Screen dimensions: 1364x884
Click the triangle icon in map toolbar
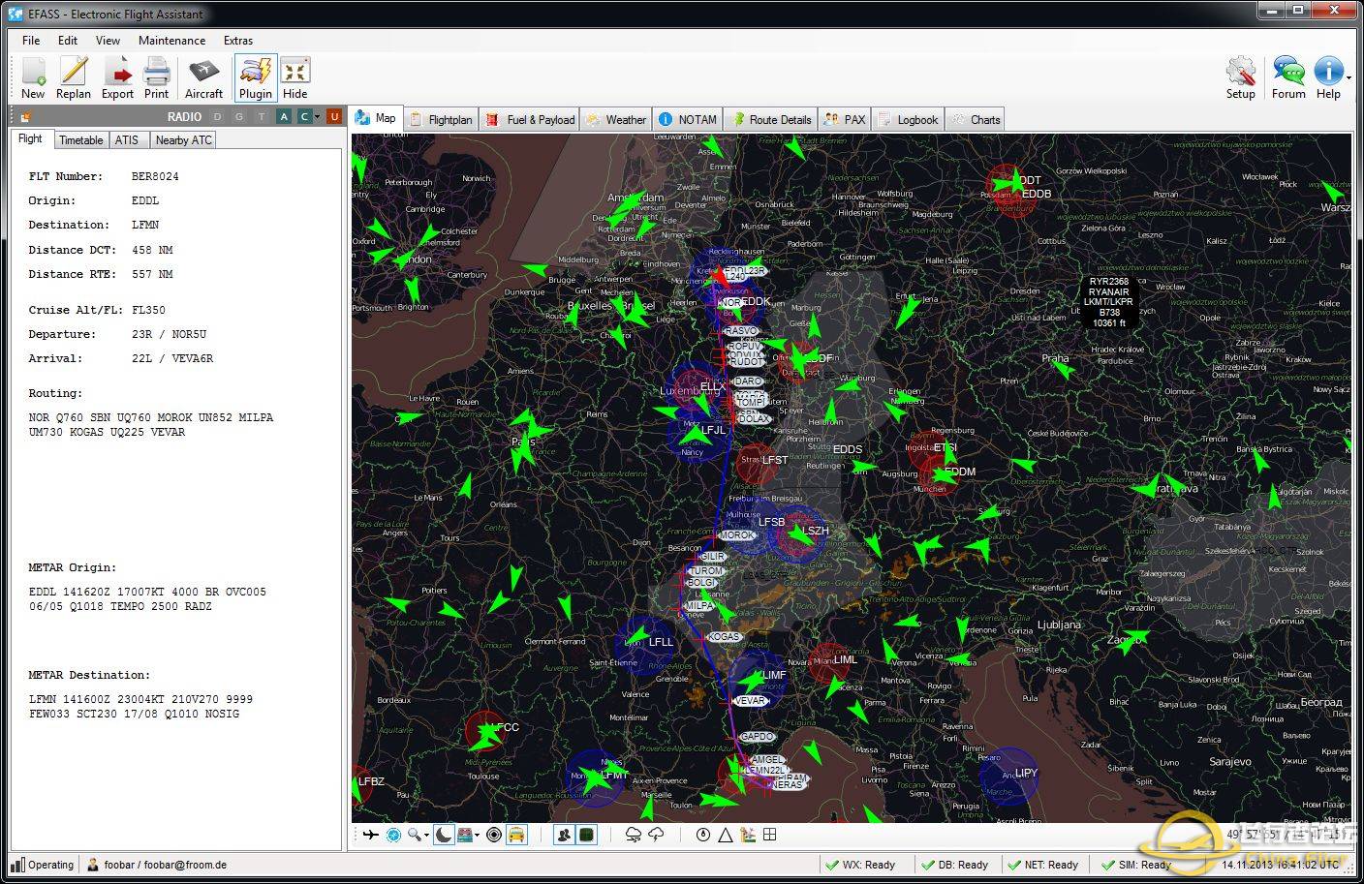pyautogui.click(x=726, y=835)
